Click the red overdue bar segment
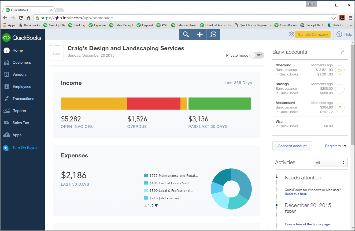Viewport: 355px width, 231px height. 154,103
